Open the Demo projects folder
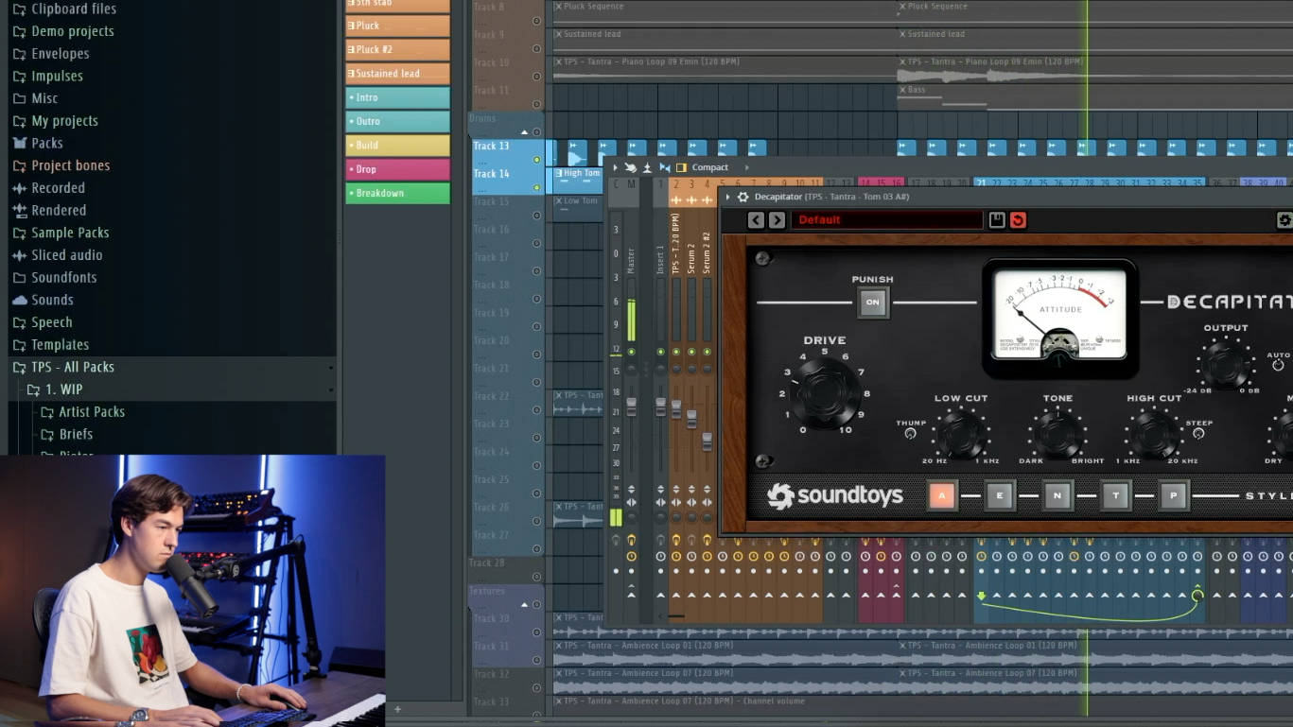This screenshot has width=1293, height=727. click(62, 31)
